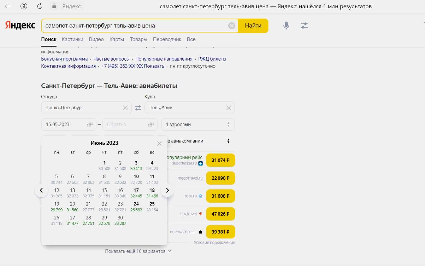Viewport: 425px width, 266px height.
Task: Open the Переводчик tab
Action: [x=167, y=39]
